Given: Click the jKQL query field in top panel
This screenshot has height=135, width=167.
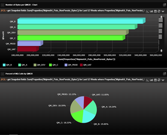Looking at the screenshot, I should tap(76, 10).
